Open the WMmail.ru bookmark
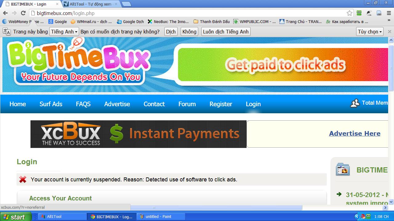The image size is (394, 221). [x=91, y=21]
